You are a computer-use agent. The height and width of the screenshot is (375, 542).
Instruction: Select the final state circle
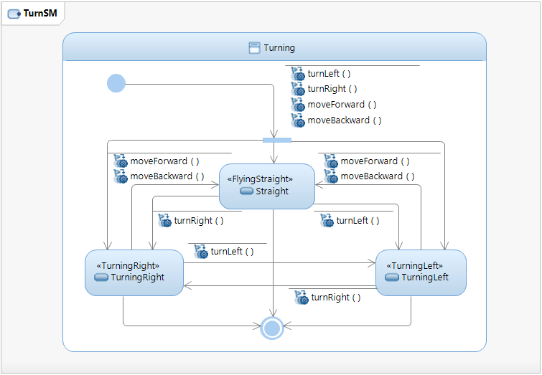pos(272,328)
